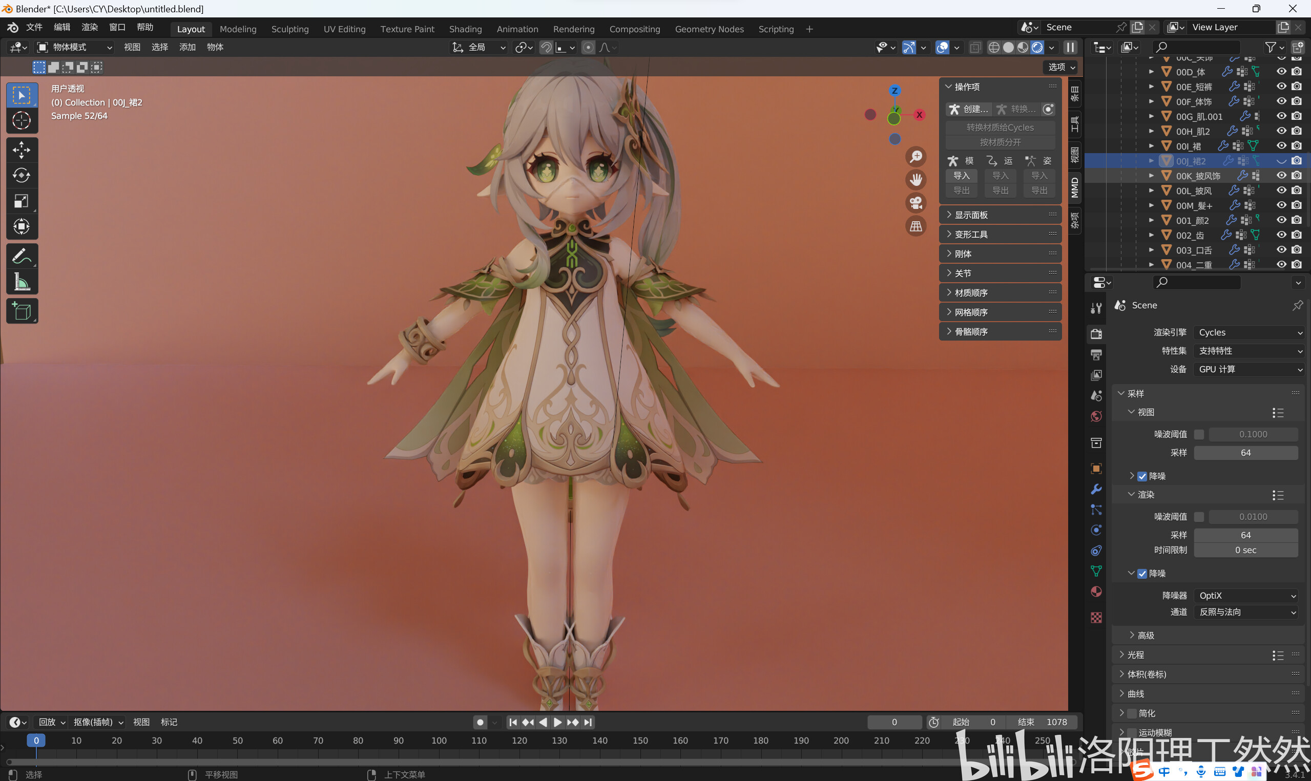1311x781 pixels.
Task: Select the Select Box tool
Action: coord(22,95)
